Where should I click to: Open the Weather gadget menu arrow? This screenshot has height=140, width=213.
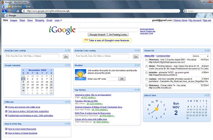pyautogui.click(x=136, y=65)
